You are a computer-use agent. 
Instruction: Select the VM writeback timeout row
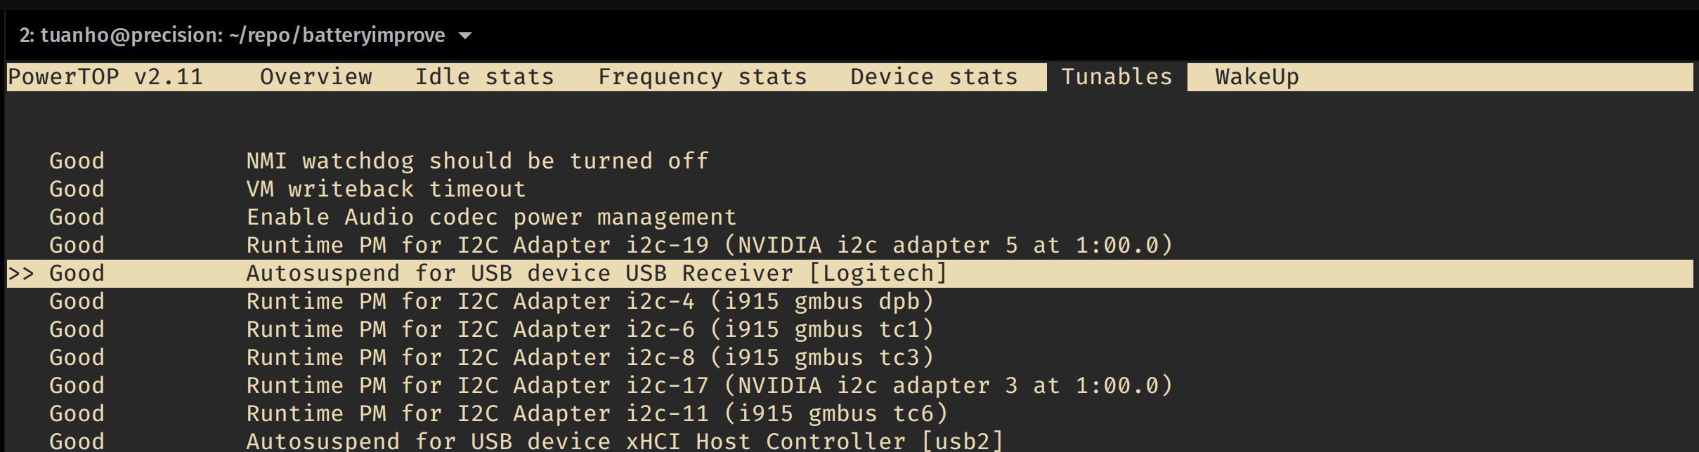386,189
